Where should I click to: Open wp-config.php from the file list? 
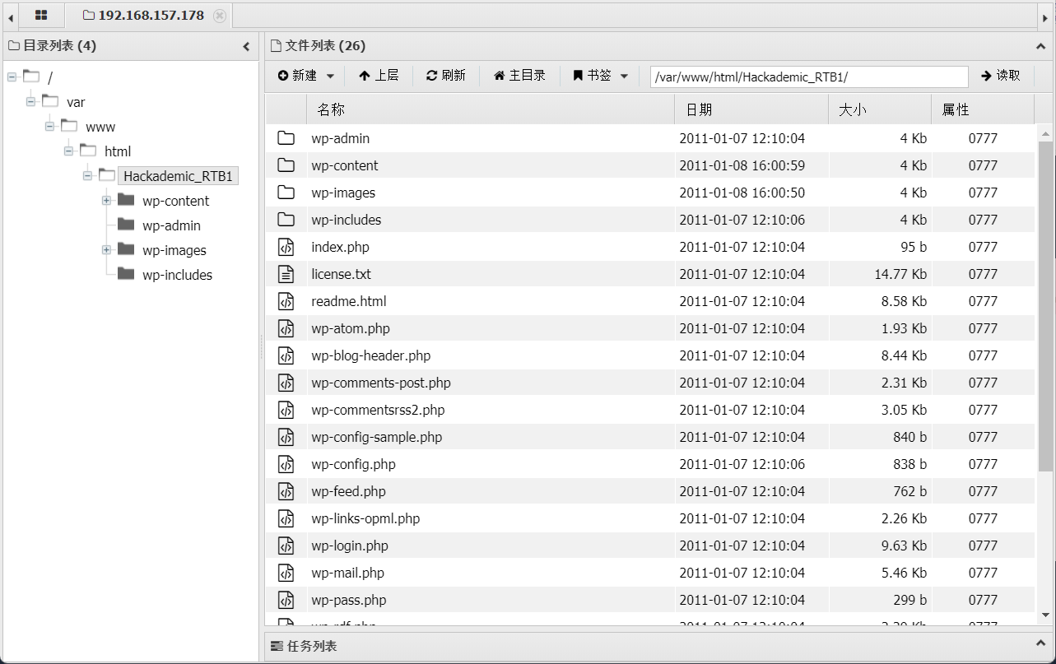pos(352,463)
